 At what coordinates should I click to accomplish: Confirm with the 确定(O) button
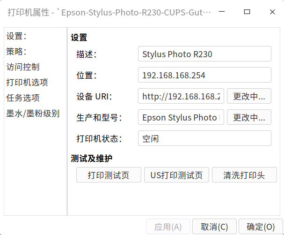(x=261, y=227)
